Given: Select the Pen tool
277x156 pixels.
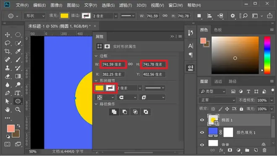Looking at the screenshot, I should click(x=8, y=93).
